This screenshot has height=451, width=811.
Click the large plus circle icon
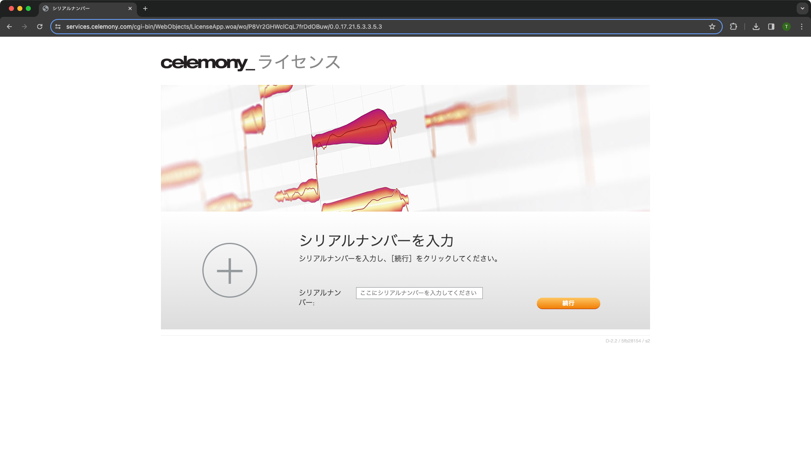[x=230, y=270]
